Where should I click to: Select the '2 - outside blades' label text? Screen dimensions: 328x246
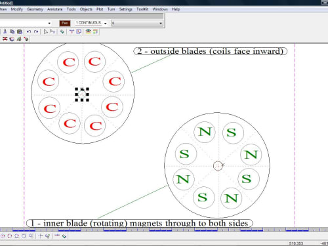pyautogui.click(x=211, y=51)
